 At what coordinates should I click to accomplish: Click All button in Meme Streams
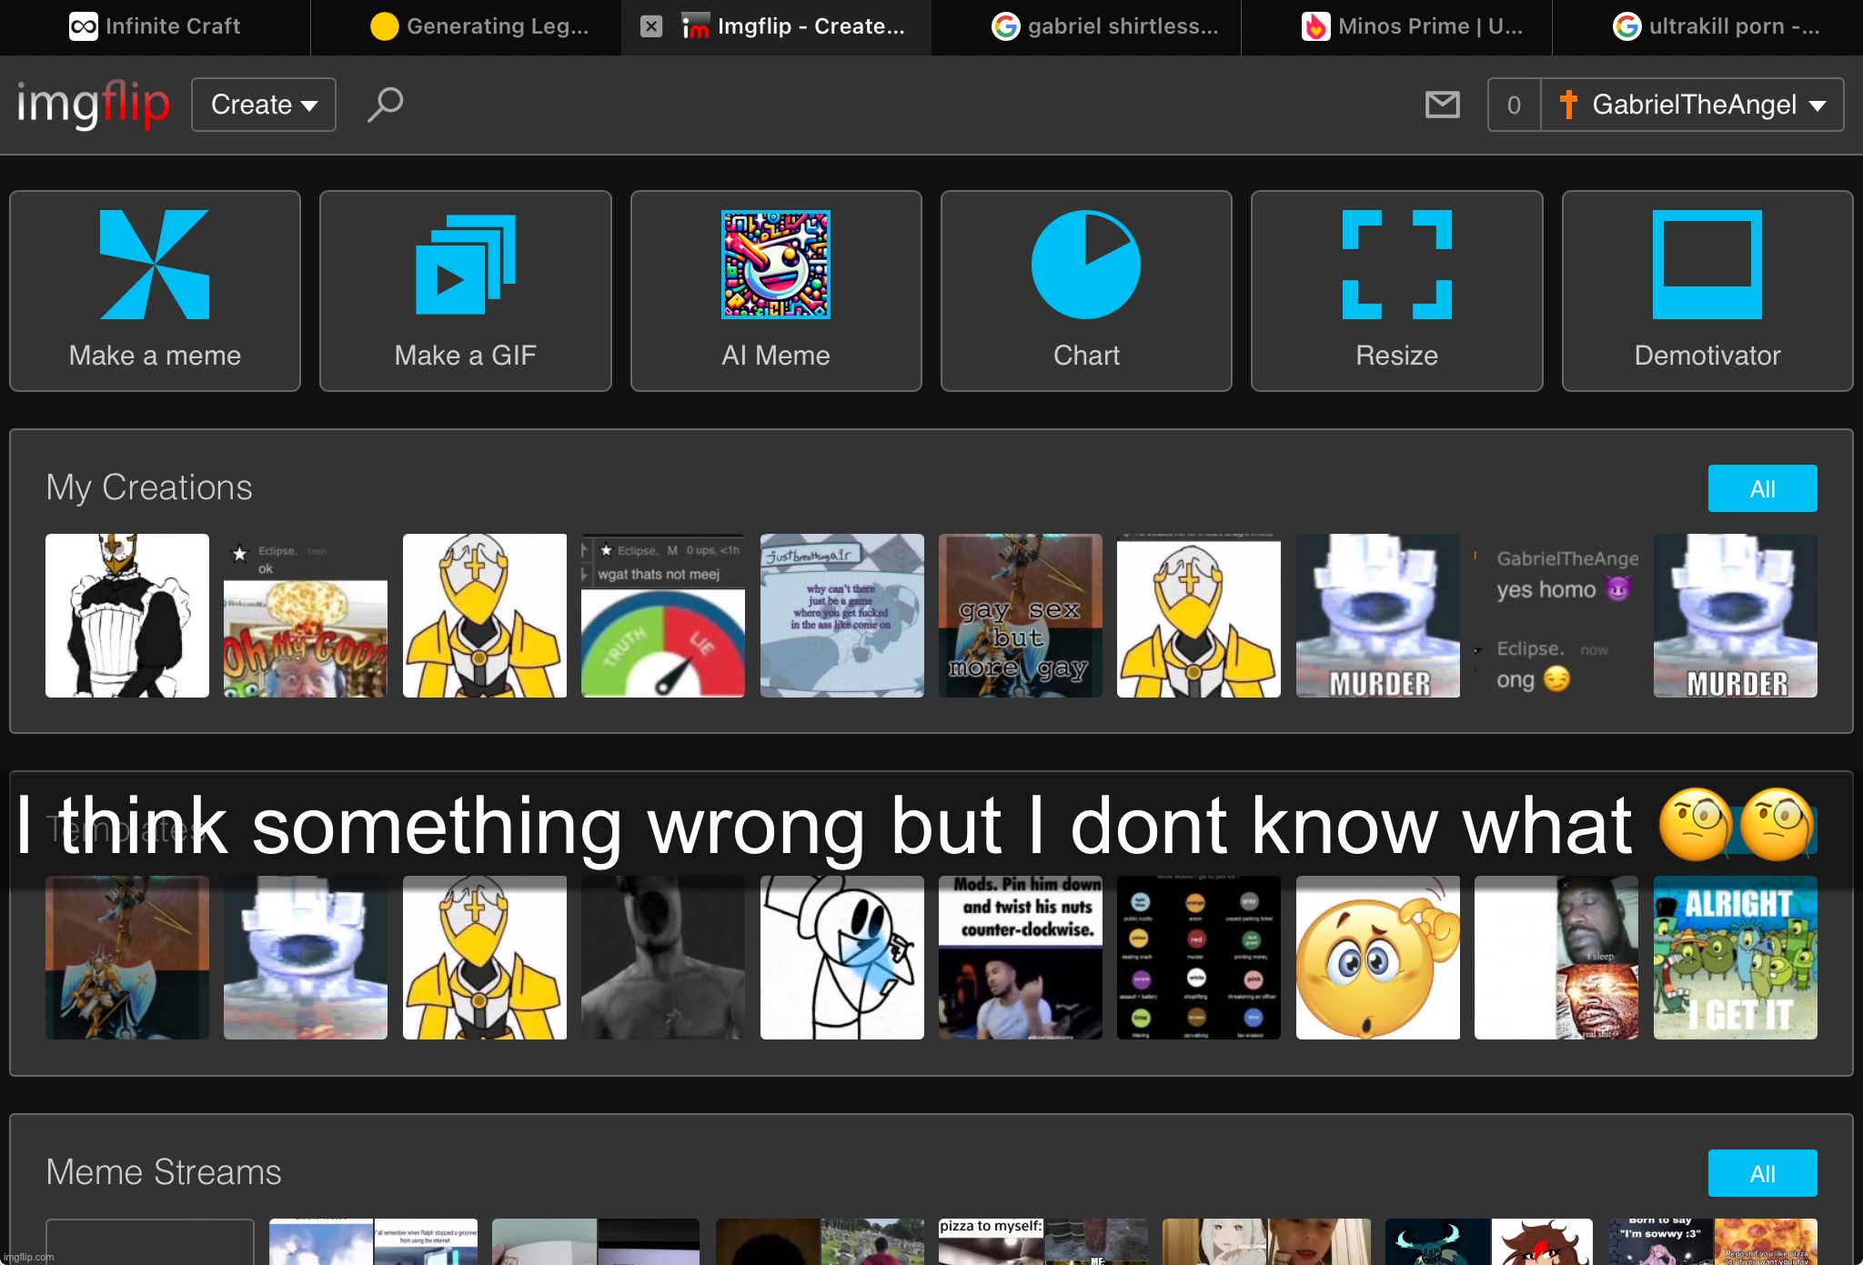(x=1762, y=1173)
